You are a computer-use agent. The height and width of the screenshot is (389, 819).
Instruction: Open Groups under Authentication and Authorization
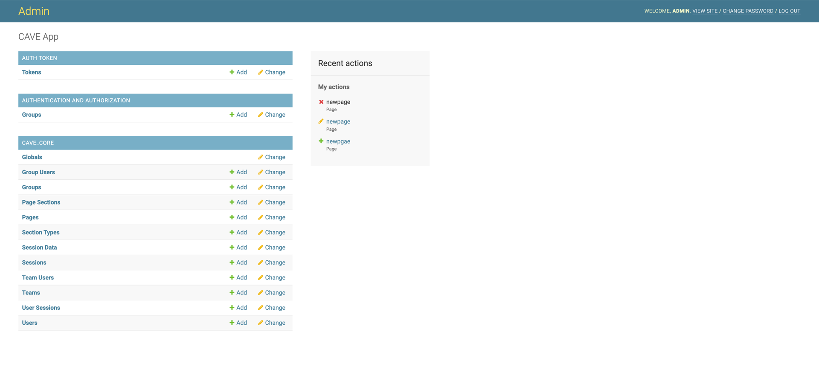tap(31, 115)
